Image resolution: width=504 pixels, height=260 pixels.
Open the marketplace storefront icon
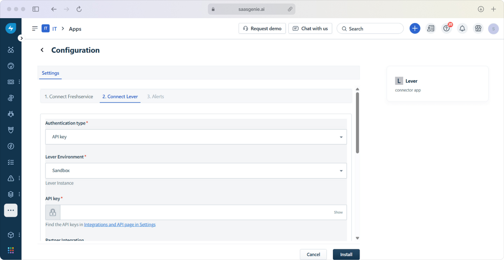tap(478, 28)
